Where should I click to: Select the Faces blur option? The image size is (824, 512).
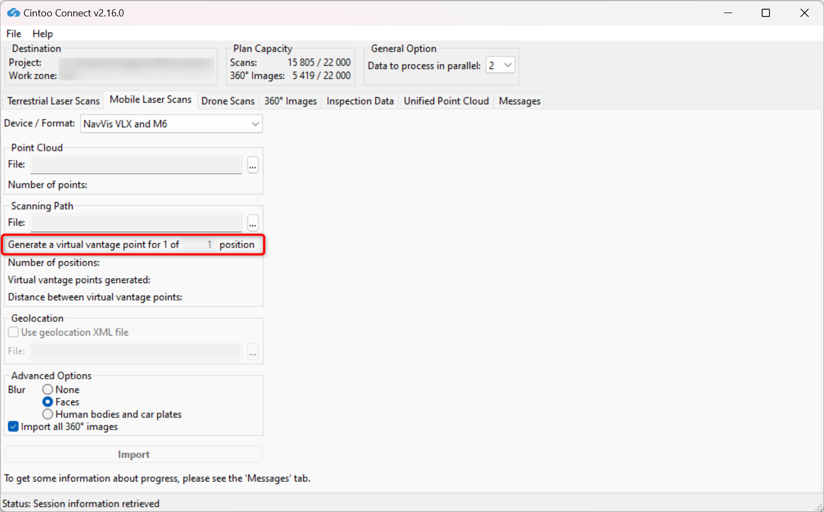pos(48,402)
